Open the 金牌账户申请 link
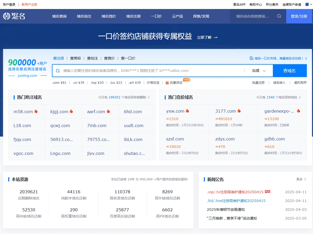The height and width of the screenshot is (234, 313). coord(292,4)
